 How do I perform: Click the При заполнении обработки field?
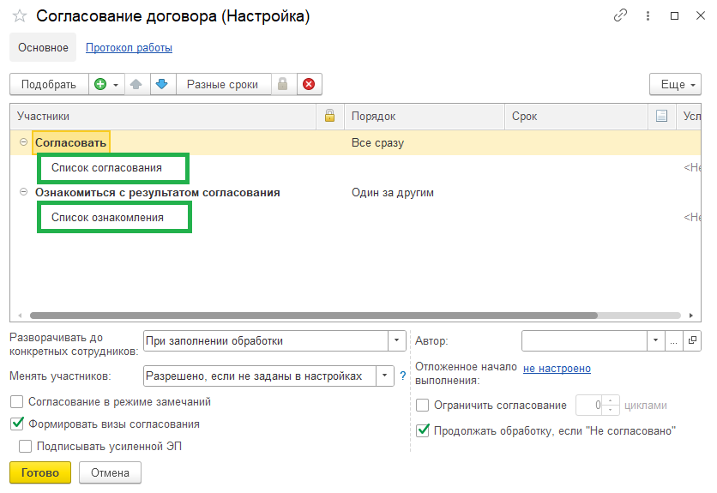[x=266, y=340]
